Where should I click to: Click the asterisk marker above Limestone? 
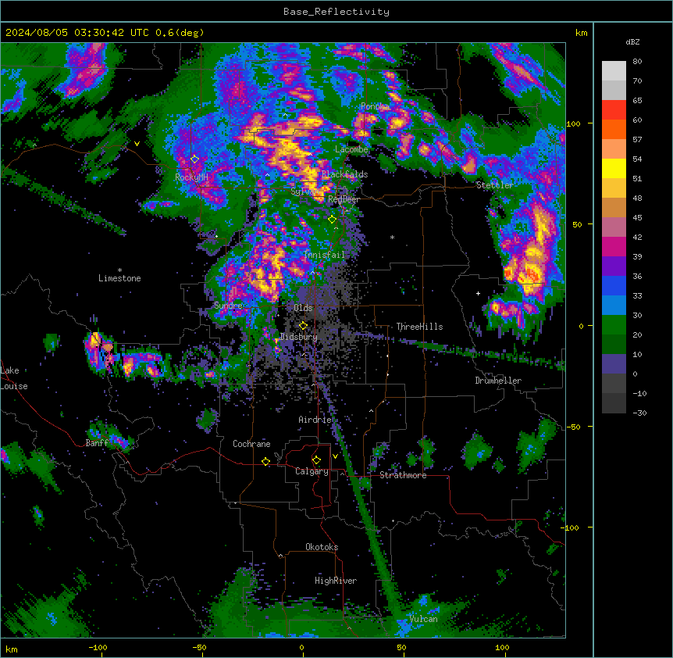click(119, 270)
